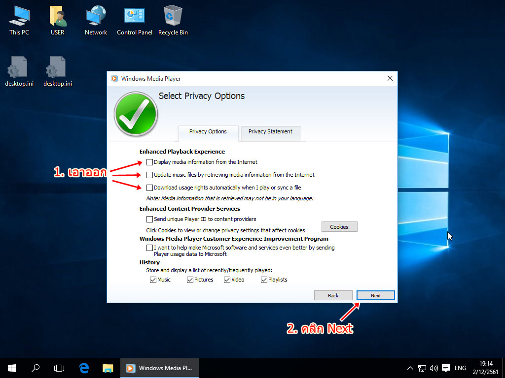Enable Display media information from the Internet

pos(150,162)
